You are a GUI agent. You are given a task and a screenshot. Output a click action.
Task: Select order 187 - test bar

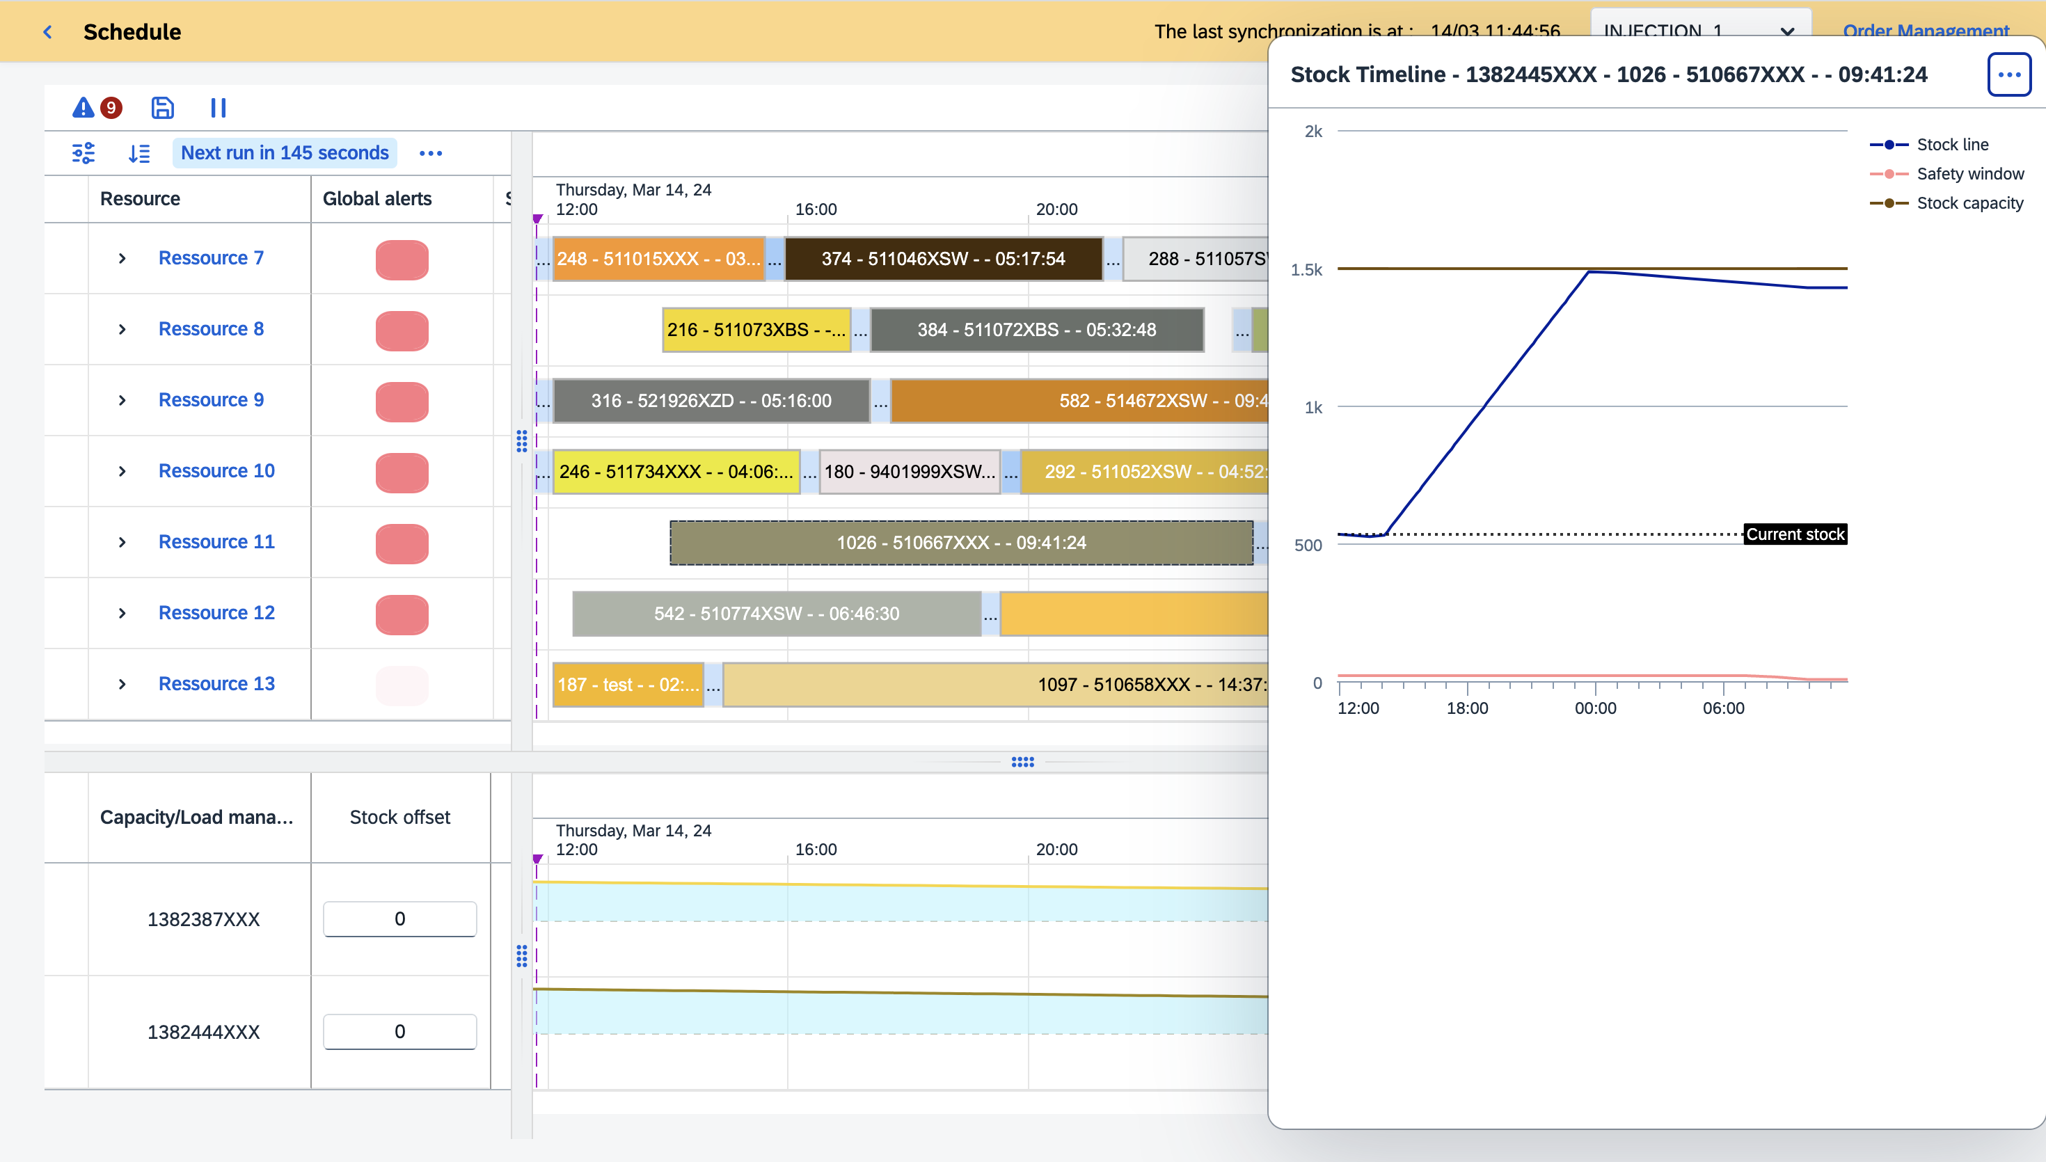pos(628,685)
